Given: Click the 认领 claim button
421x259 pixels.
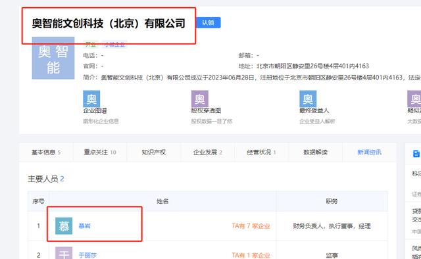Looking at the screenshot, I should (x=208, y=22).
